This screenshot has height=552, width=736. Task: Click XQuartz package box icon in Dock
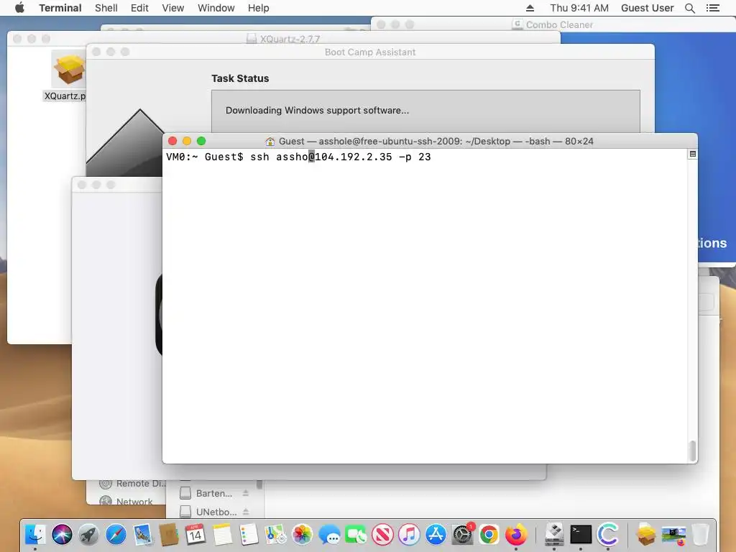coord(646,534)
